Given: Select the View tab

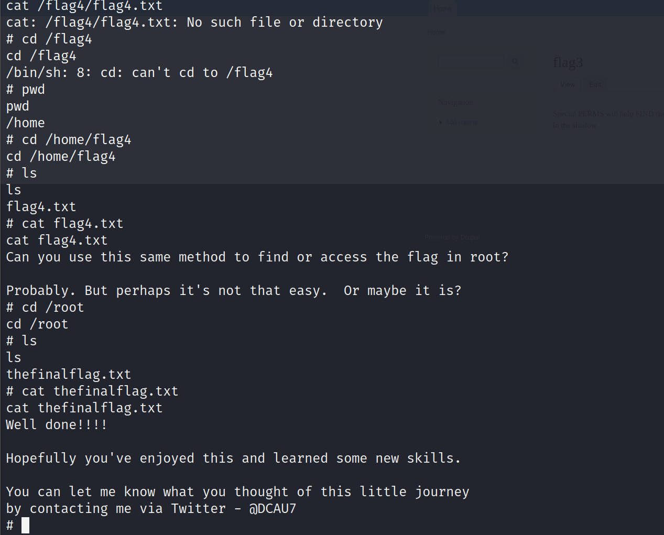Looking at the screenshot, I should pos(568,84).
